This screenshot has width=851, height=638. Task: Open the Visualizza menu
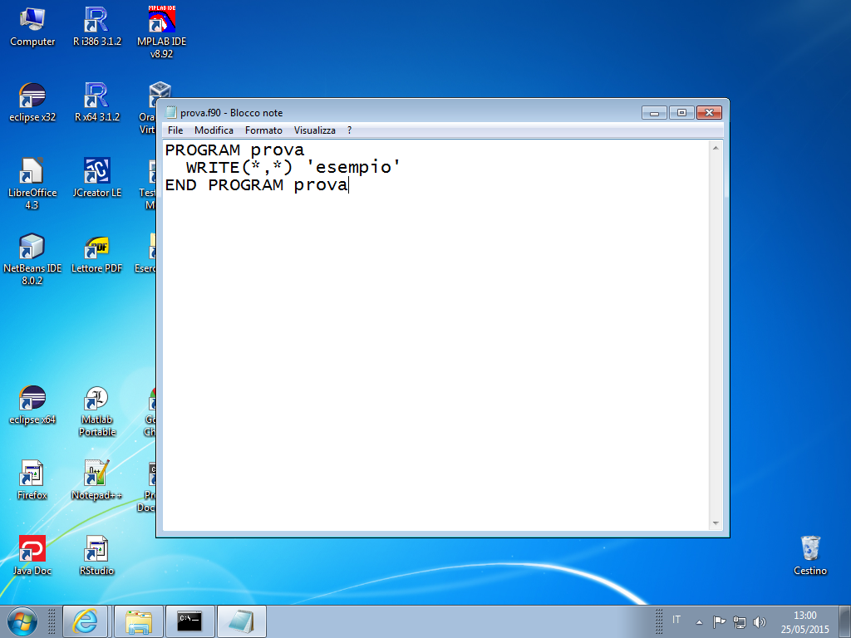(x=315, y=130)
